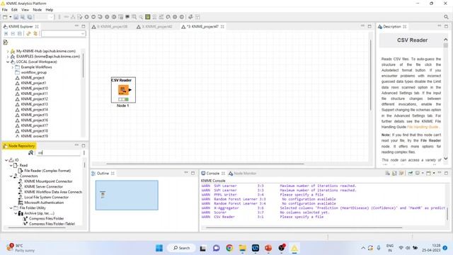This screenshot has height=255, width=453.
Task: Open the File Handling Guide link
Action: click(x=423, y=127)
